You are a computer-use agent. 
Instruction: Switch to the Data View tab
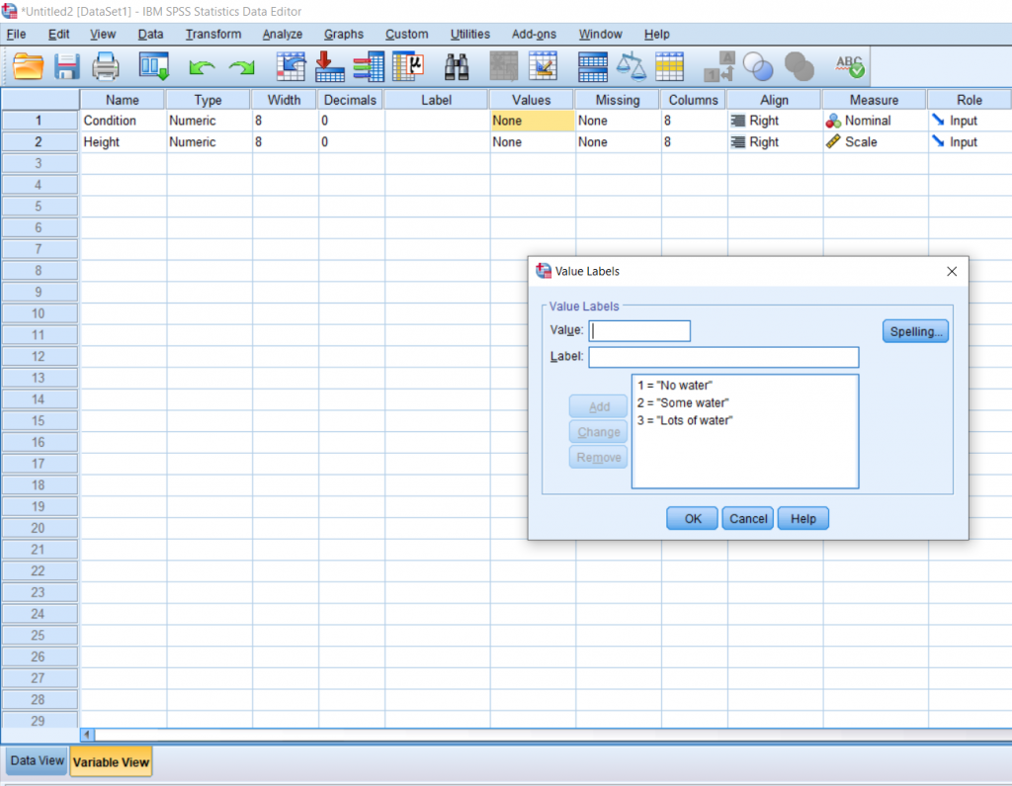click(36, 760)
